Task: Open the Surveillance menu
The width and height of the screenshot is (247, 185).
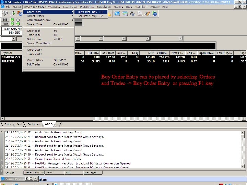Action: (x=104, y=7)
